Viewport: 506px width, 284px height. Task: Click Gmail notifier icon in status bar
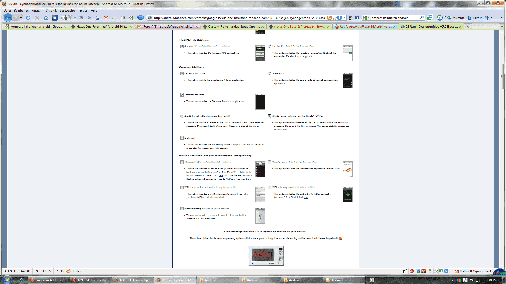[457, 271]
